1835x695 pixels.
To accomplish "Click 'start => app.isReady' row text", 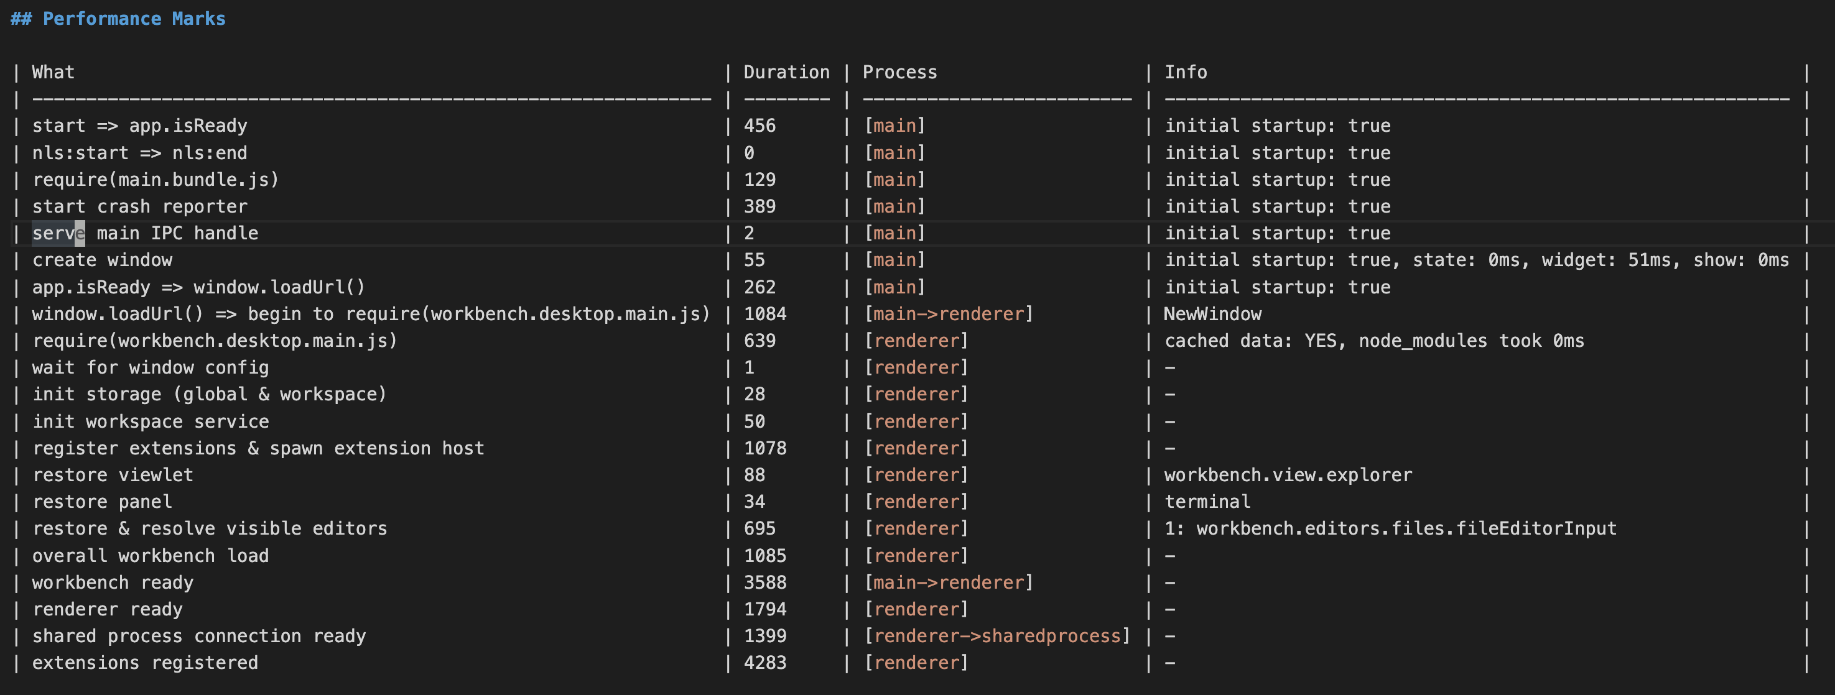I will tap(139, 126).
